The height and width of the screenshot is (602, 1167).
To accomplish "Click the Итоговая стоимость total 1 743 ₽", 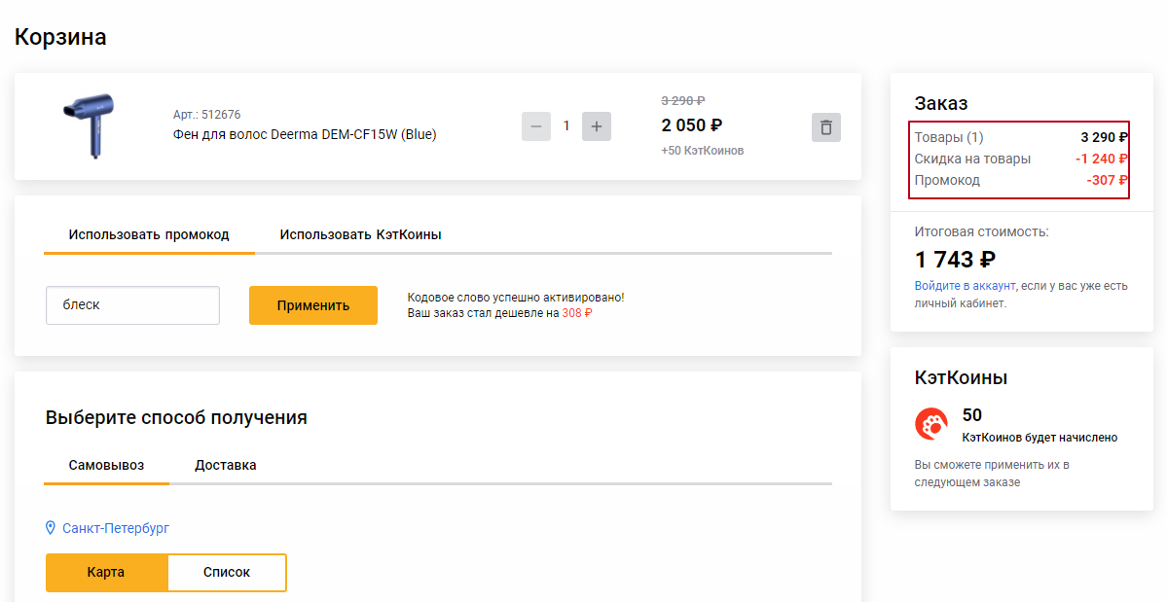I will [x=955, y=260].
